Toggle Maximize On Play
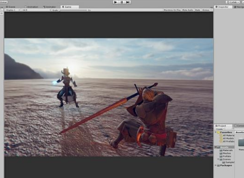 [172, 10]
